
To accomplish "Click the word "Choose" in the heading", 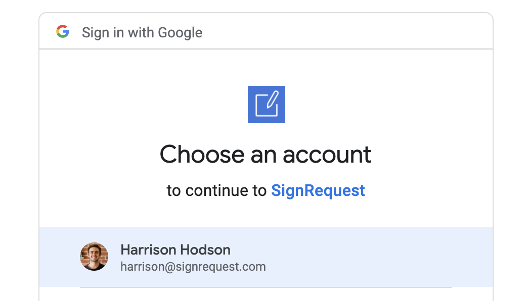I will point(202,155).
